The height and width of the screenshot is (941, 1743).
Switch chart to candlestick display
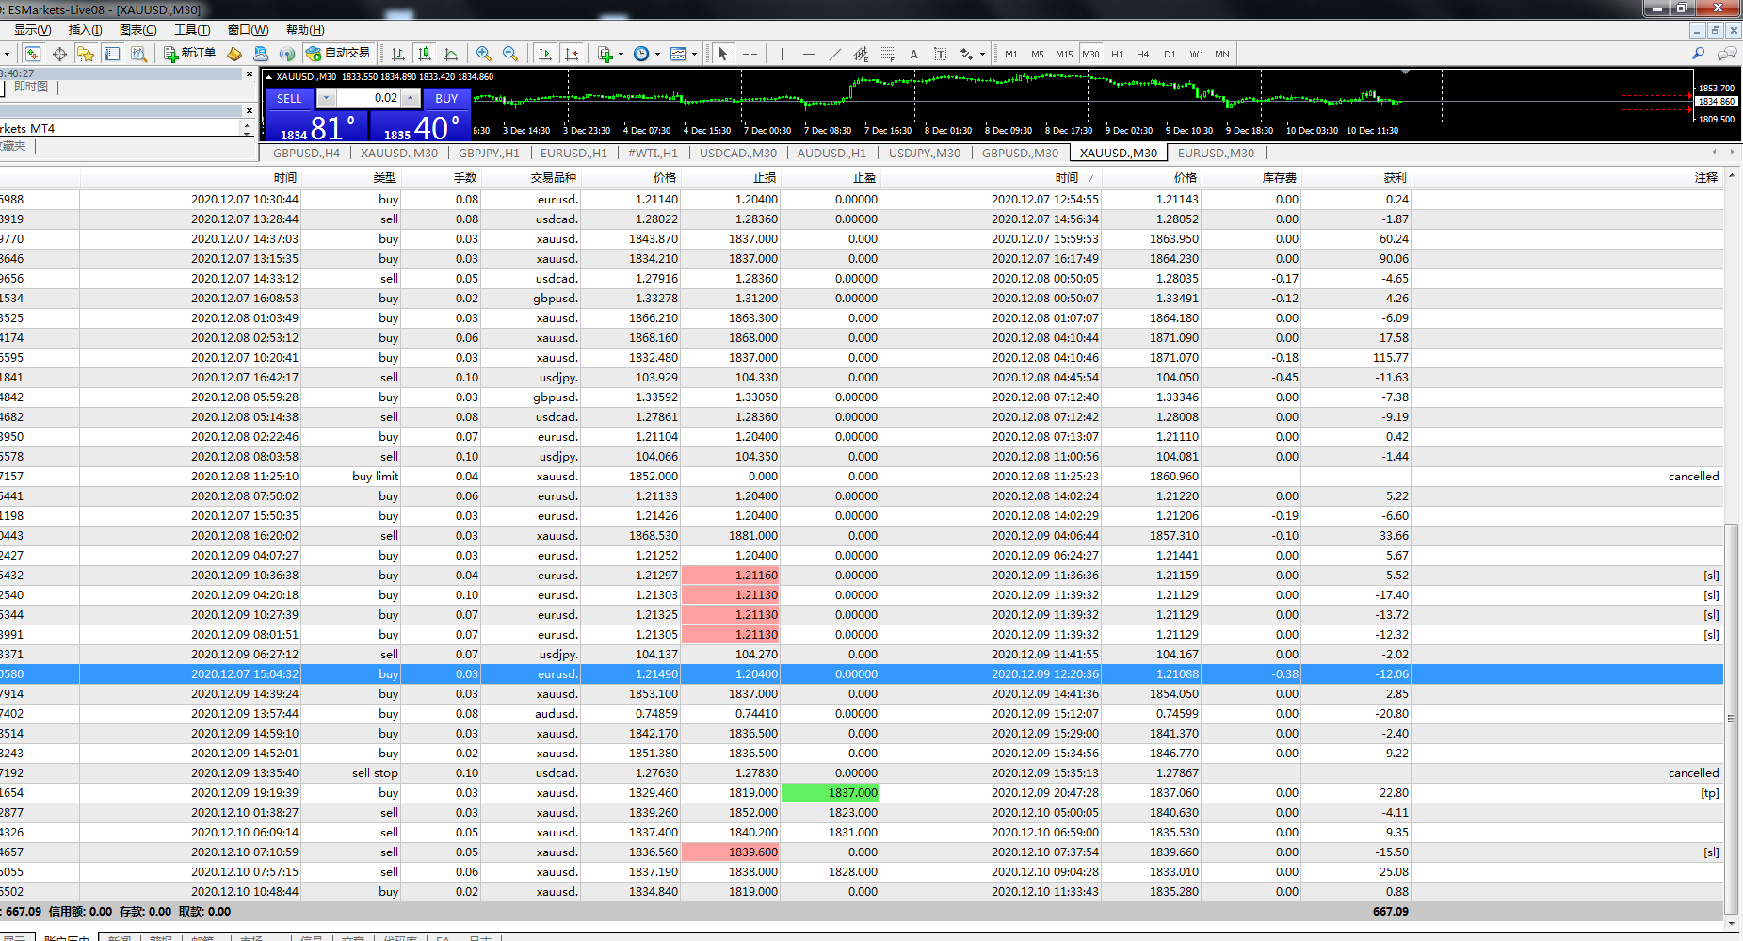(x=425, y=54)
